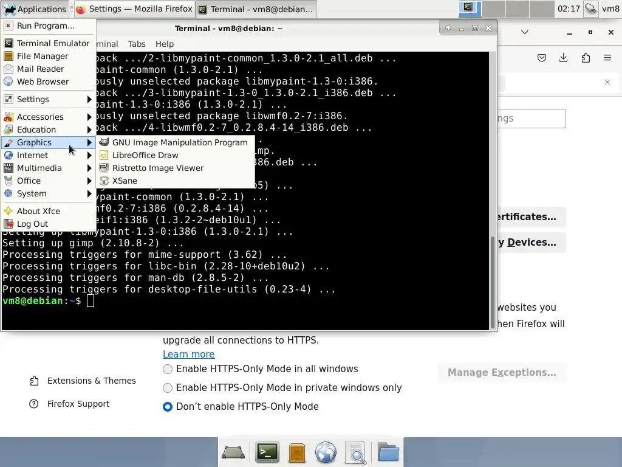Click the Ristretto Image Viewer icon
The image size is (622, 467).
coord(104,168)
